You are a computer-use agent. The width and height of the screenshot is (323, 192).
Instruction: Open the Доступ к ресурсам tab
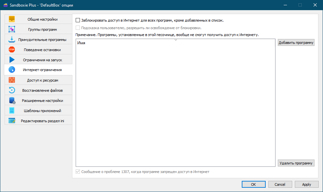[38, 80]
